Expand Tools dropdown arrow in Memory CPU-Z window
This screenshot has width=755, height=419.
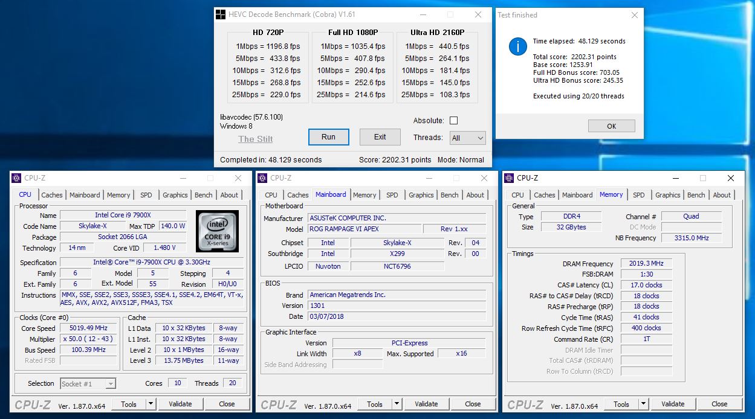click(x=643, y=404)
